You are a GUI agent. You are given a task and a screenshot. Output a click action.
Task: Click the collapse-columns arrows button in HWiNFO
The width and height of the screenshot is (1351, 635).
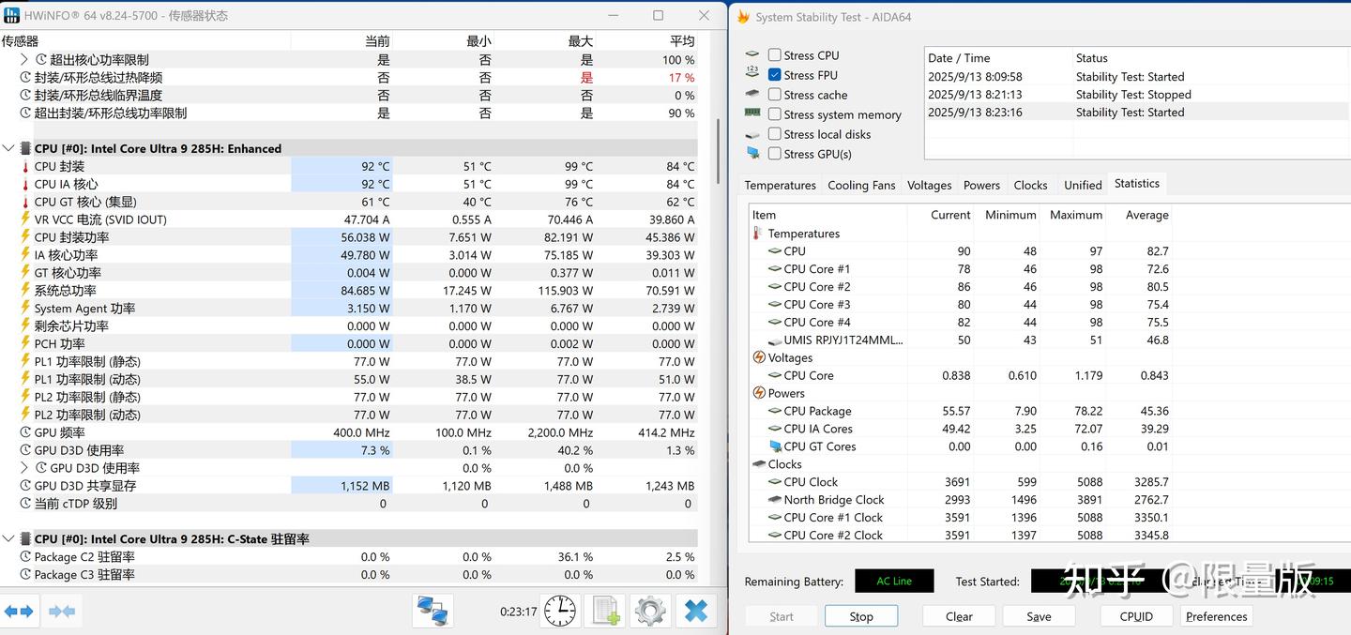tap(62, 612)
